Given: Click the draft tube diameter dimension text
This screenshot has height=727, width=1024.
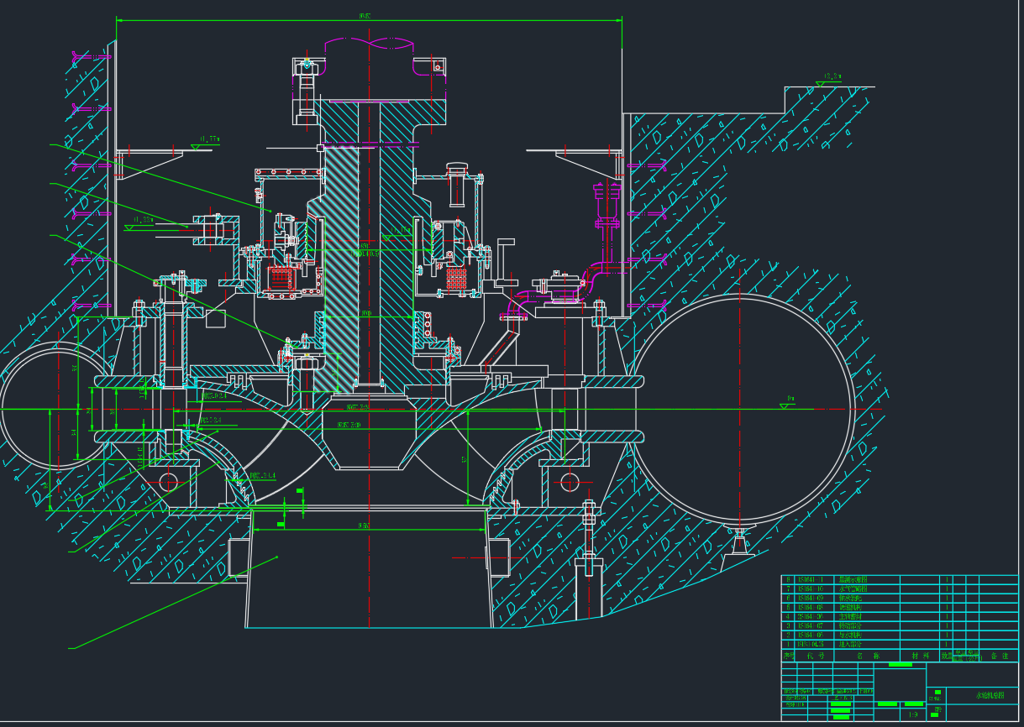Looking at the screenshot, I should 363,526.
